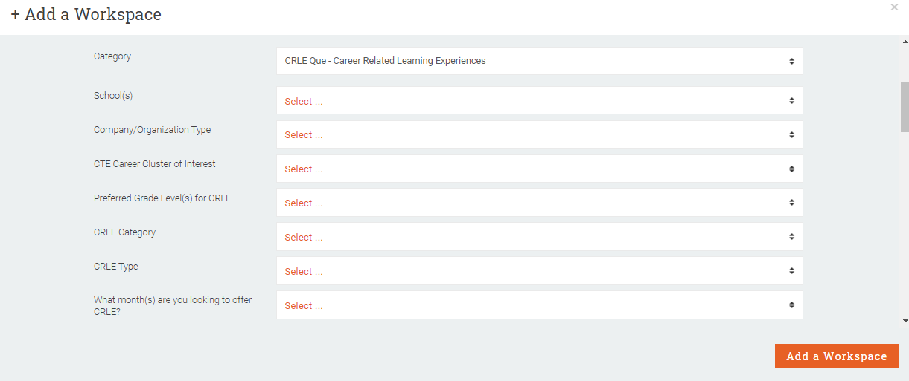
Task: Click the scroll up arrow in form
Action: pyautogui.click(x=905, y=42)
